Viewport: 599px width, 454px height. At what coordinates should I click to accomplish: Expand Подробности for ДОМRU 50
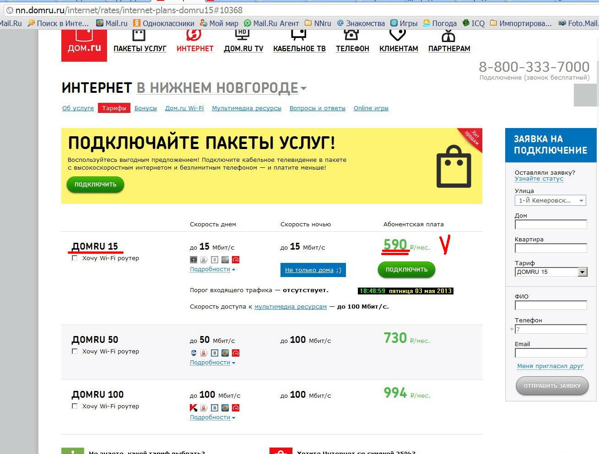[x=212, y=363]
